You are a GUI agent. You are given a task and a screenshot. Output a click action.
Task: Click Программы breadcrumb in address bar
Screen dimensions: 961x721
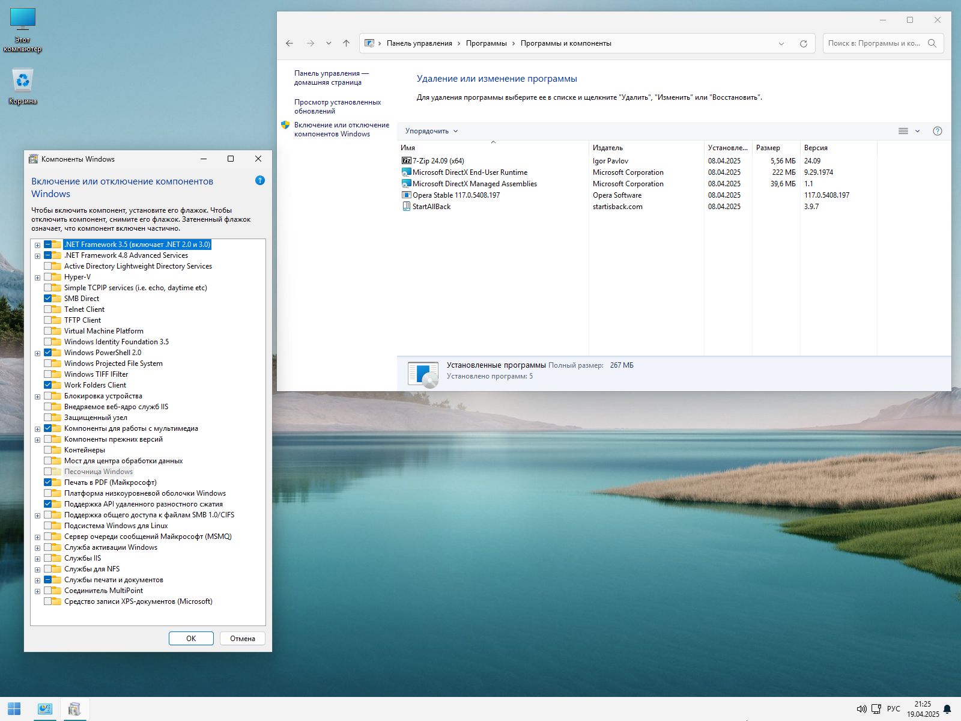[487, 43]
